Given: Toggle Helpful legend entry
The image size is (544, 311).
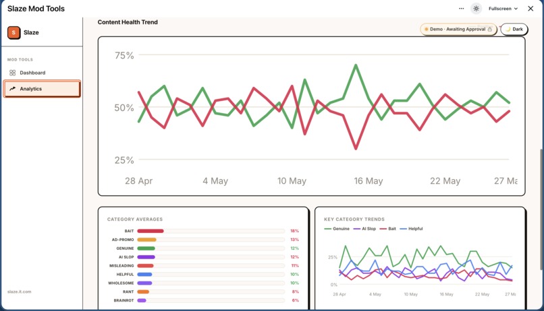Looking at the screenshot, I should point(412,229).
